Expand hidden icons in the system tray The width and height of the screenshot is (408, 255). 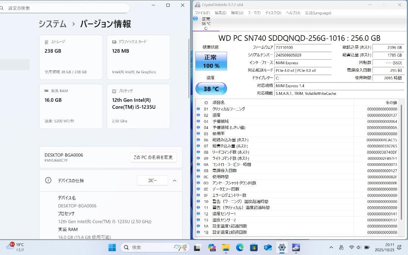[x=331, y=247]
